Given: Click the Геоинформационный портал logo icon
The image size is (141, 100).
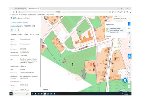Looking at the screenshot, I should (x=14, y=18).
